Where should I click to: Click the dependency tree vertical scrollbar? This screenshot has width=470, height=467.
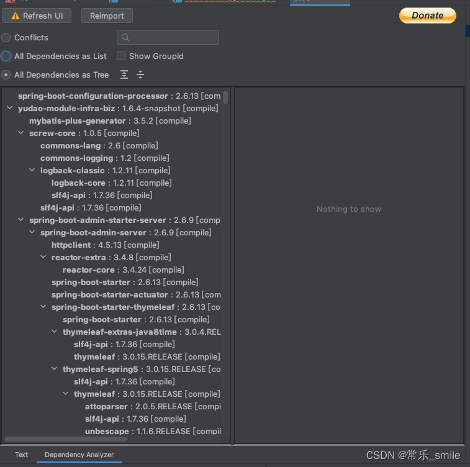pyautogui.click(x=225, y=97)
